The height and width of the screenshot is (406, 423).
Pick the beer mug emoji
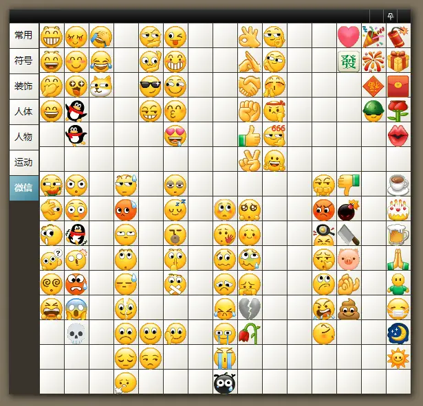[398, 234]
